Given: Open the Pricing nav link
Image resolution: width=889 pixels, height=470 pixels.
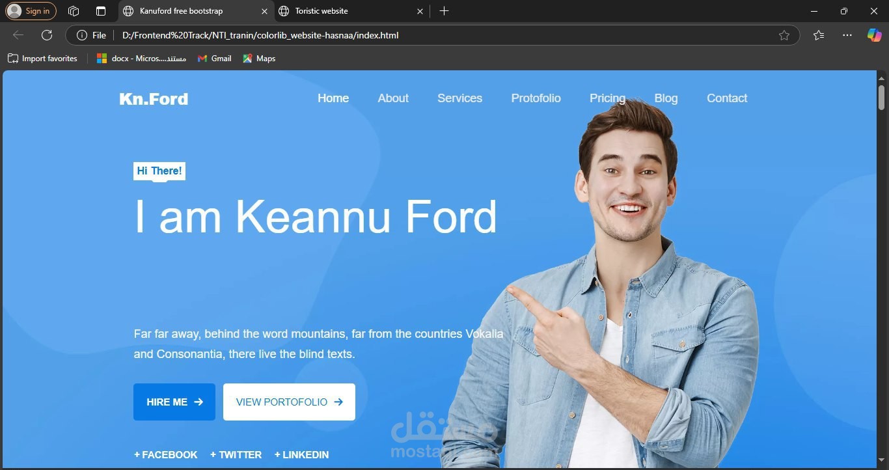Looking at the screenshot, I should click(607, 98).
